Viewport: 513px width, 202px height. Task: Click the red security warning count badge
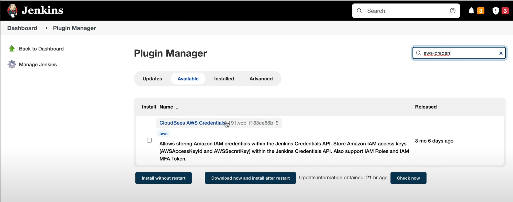tap(505, 11)
